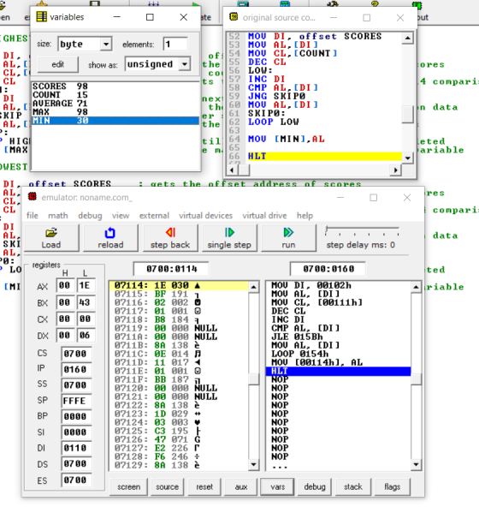479x507 pixels.
Task: Click source window horizontal scroll left arrow
Action: coord(232,170)
